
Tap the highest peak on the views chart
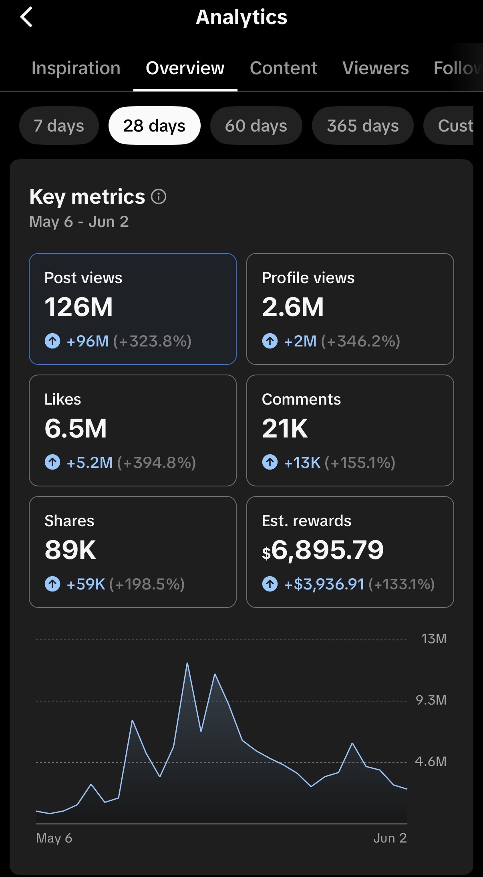[187, 663]
